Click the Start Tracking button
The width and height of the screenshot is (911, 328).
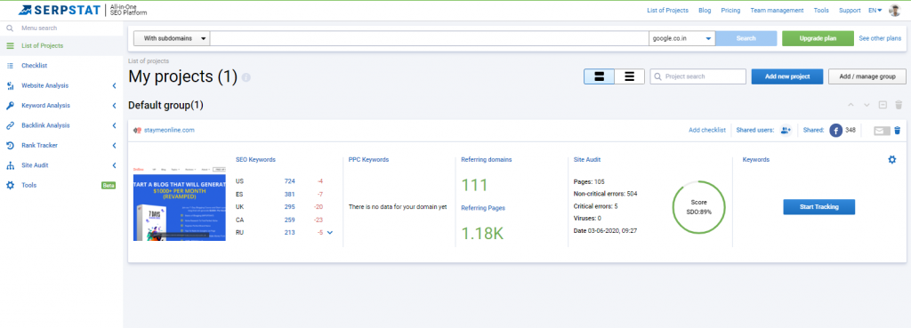818,207
